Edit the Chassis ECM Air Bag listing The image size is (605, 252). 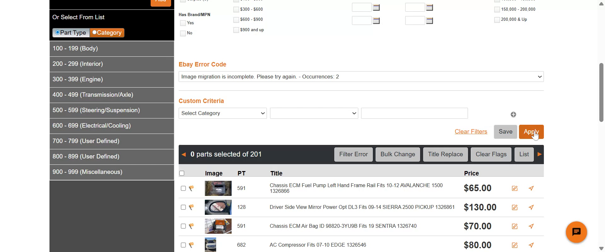pos(515,226)
